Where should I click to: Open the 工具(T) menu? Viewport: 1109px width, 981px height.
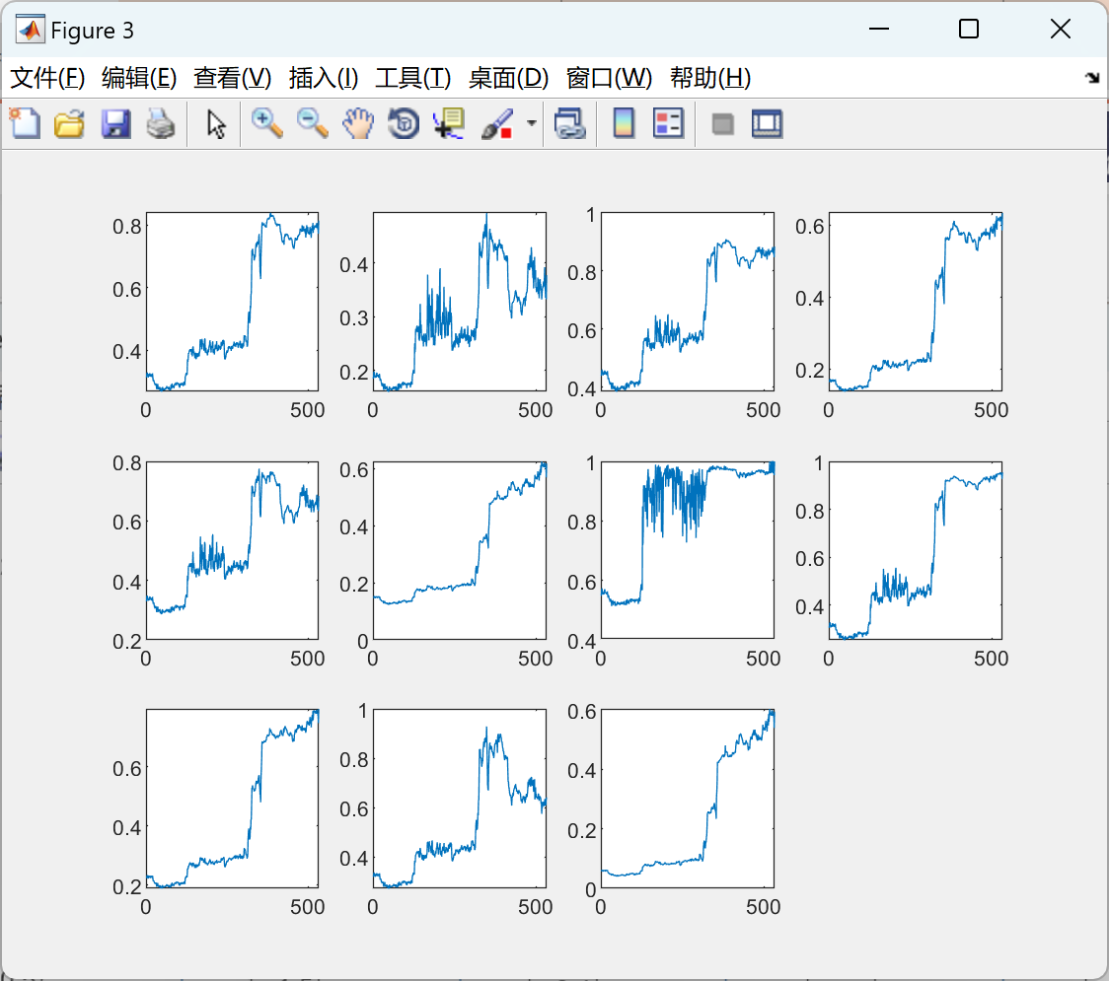coord(413,78)
